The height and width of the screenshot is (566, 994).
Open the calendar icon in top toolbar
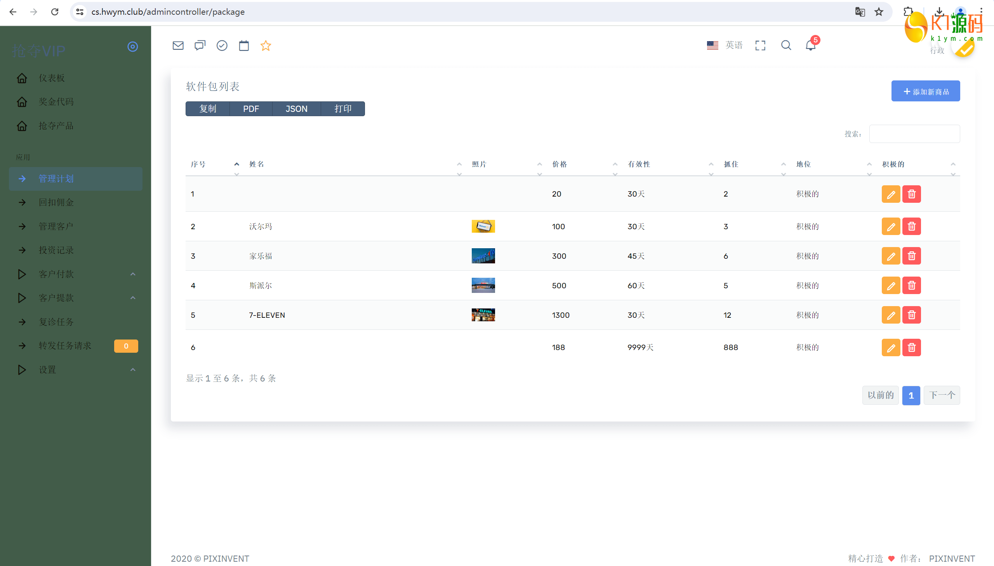click(244, 45)
